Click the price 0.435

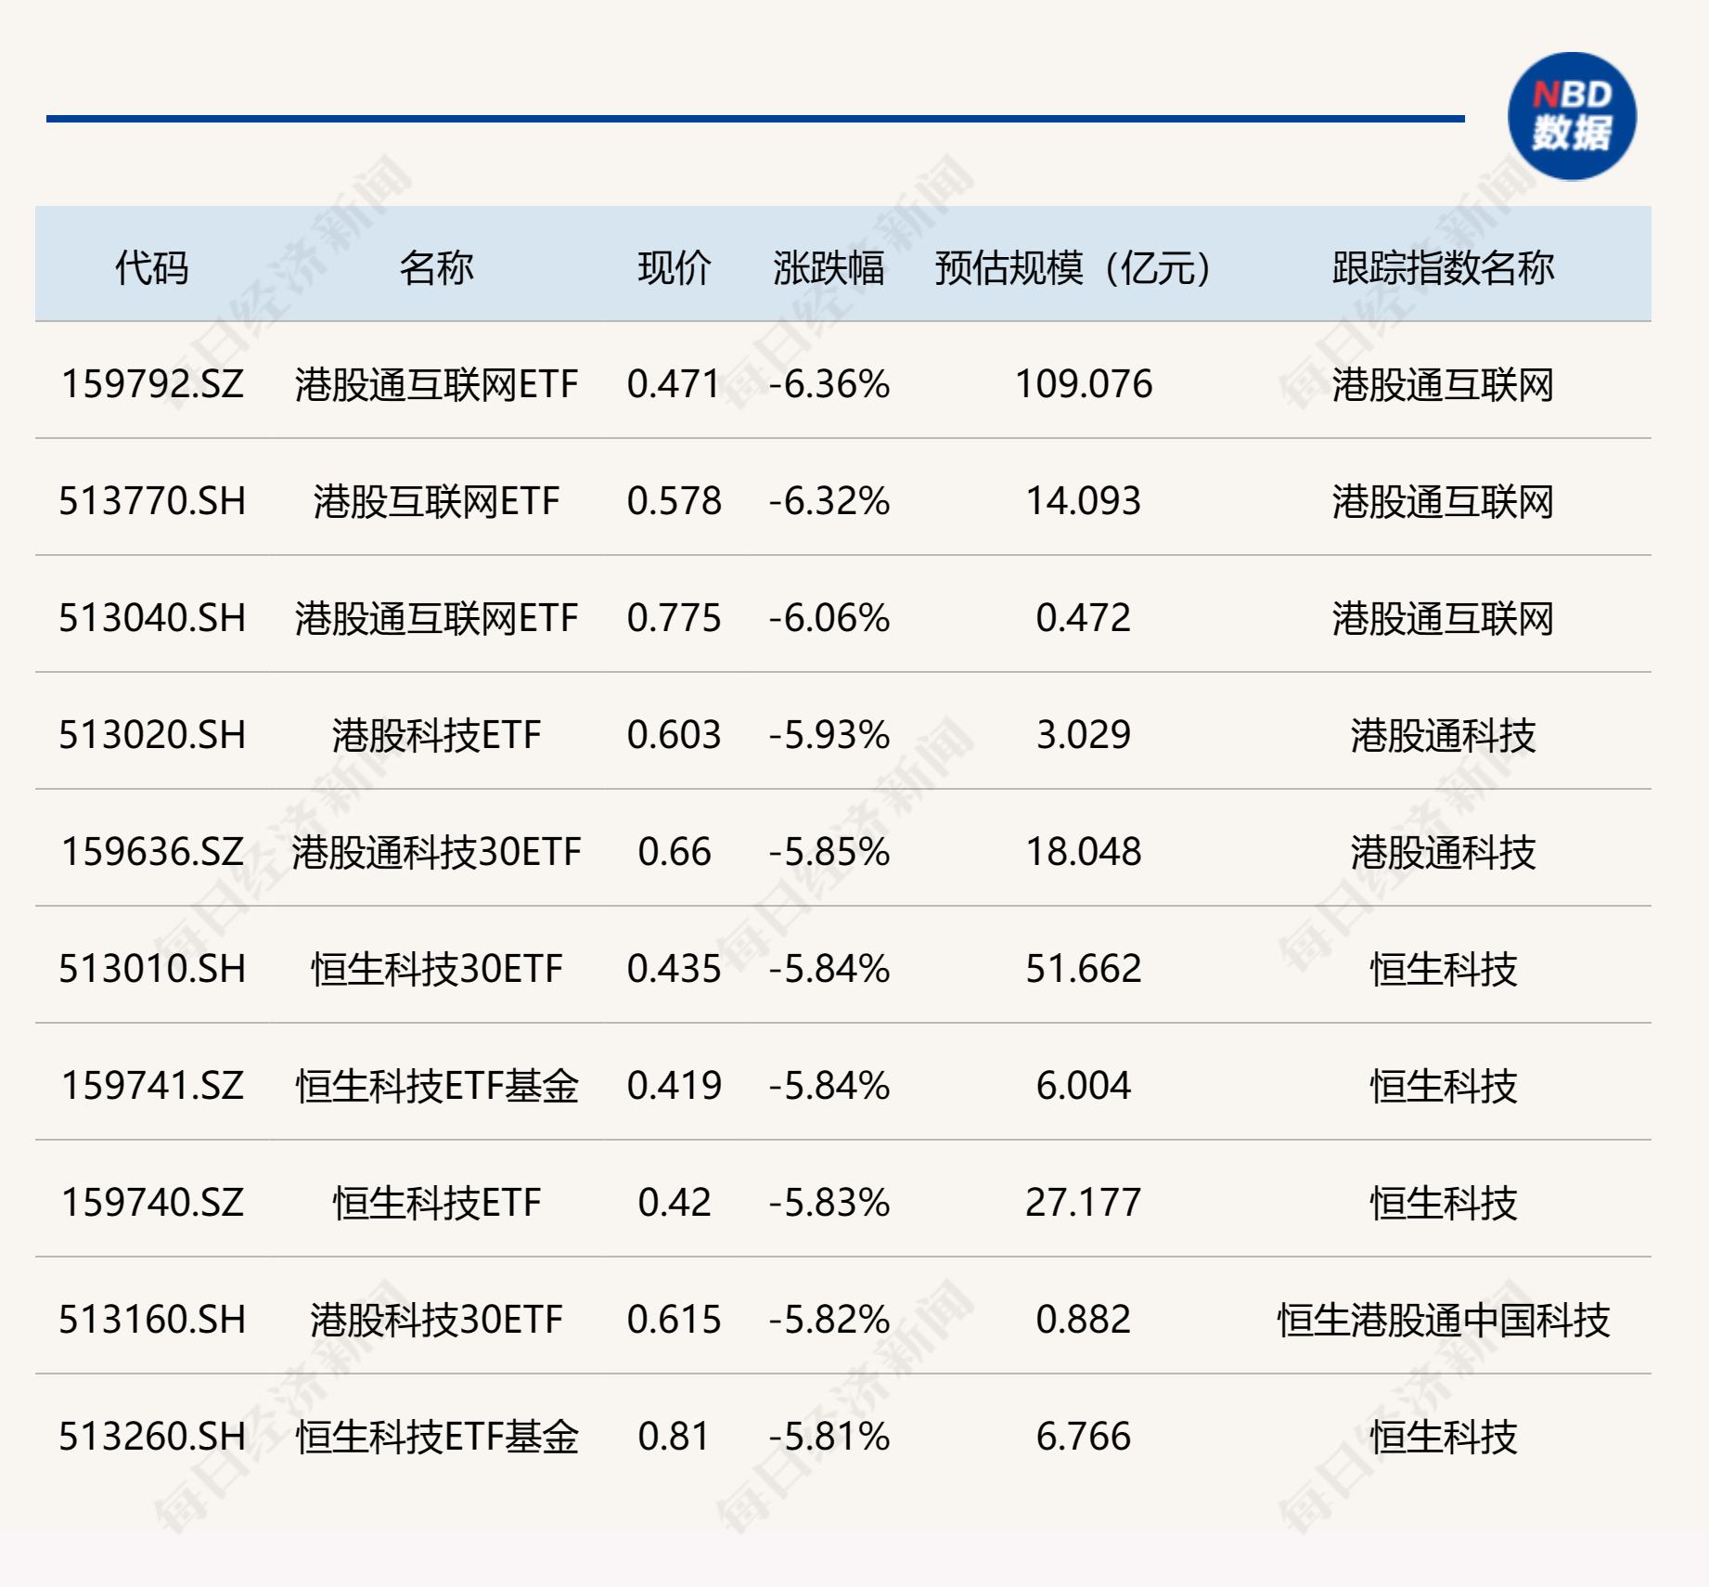click(x=674, y=969)
